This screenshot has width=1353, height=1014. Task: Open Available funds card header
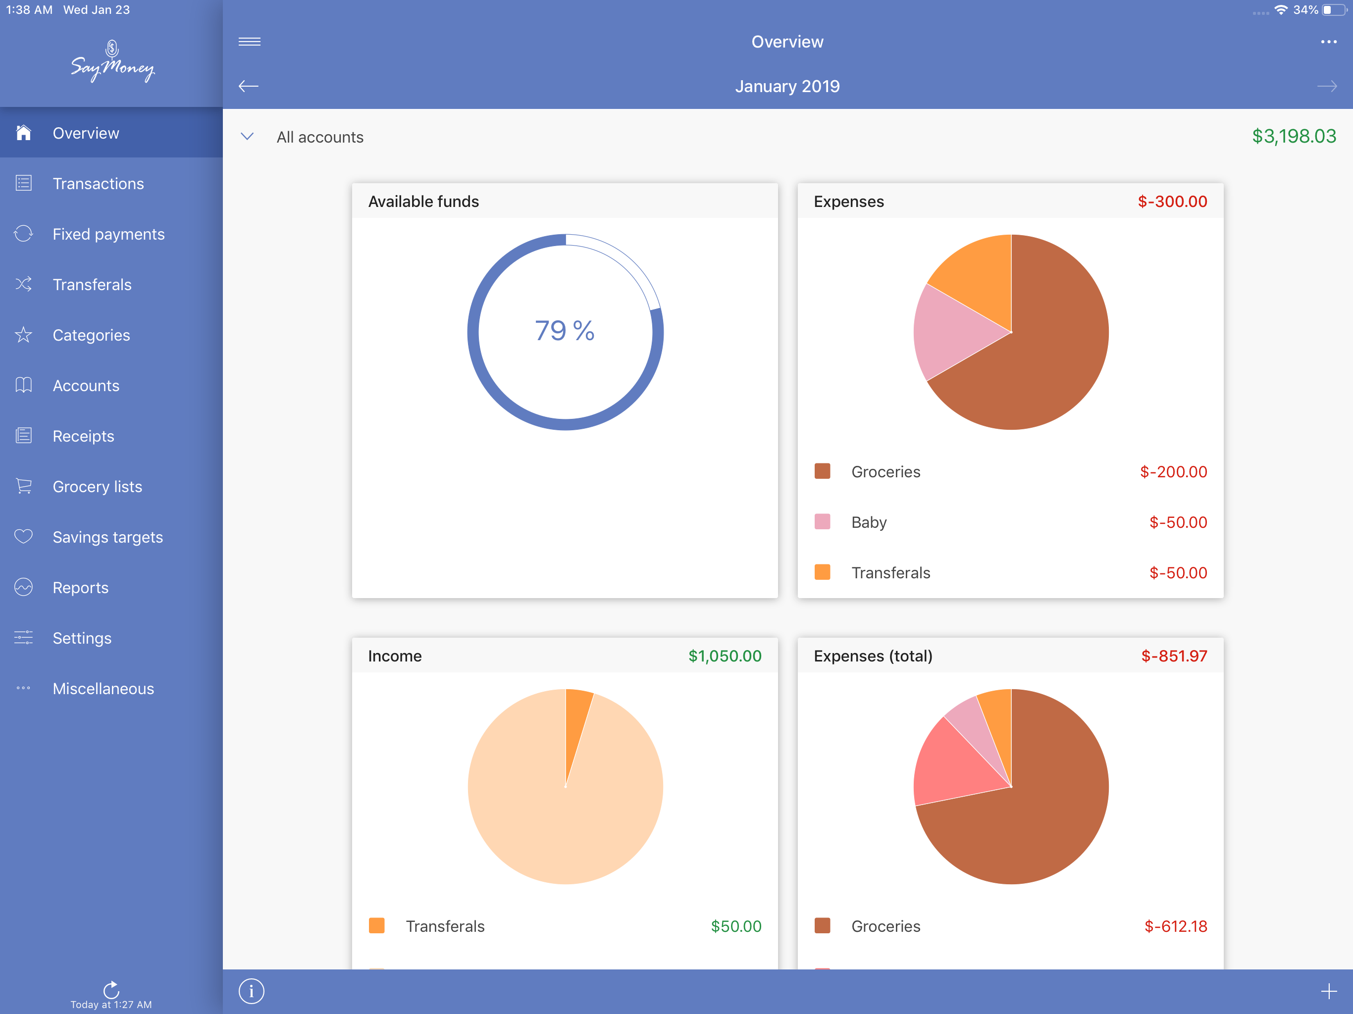pos(565,201)
